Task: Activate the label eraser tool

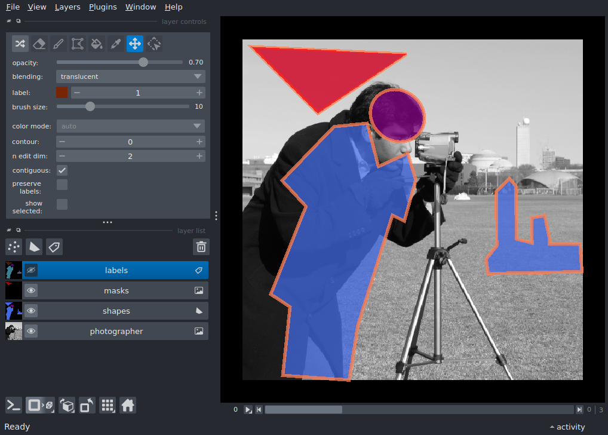Action: pyautogui.click(x=39, y=43)
